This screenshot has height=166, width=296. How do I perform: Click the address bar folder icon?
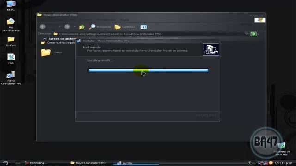(55, 34)
